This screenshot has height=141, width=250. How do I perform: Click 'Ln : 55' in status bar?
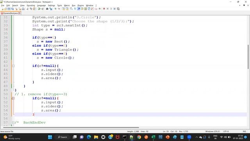[166, 132]
